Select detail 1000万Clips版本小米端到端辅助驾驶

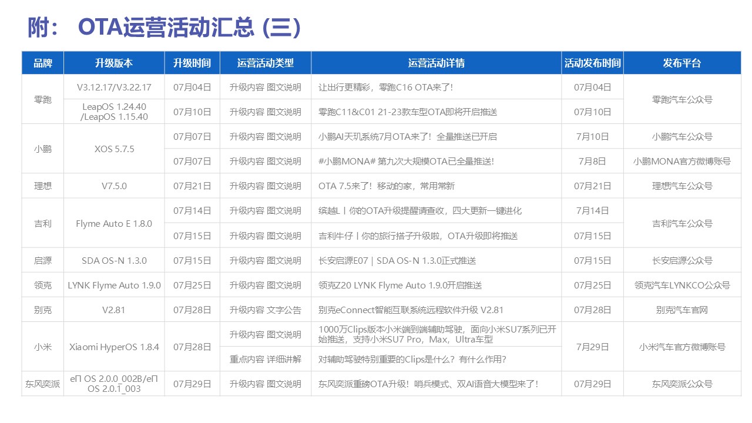[x=437, y=334]
